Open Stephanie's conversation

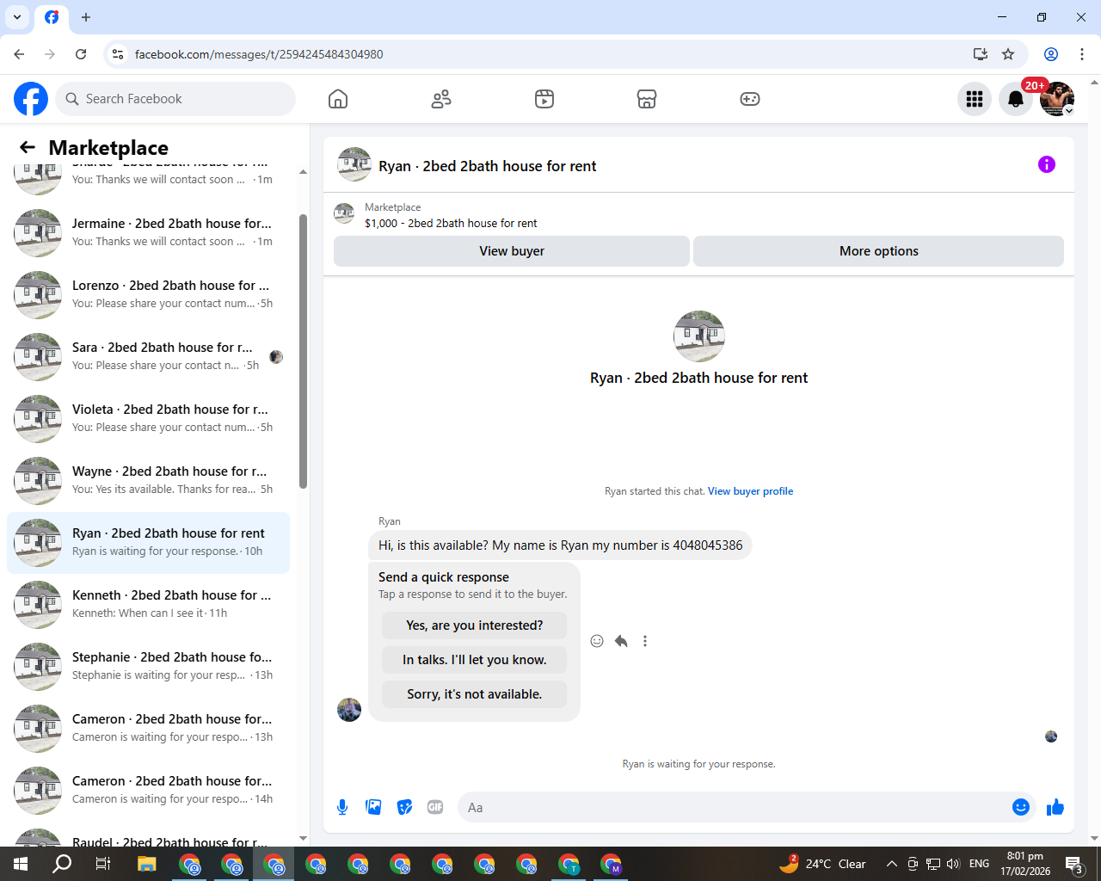(x=148, y=666)
